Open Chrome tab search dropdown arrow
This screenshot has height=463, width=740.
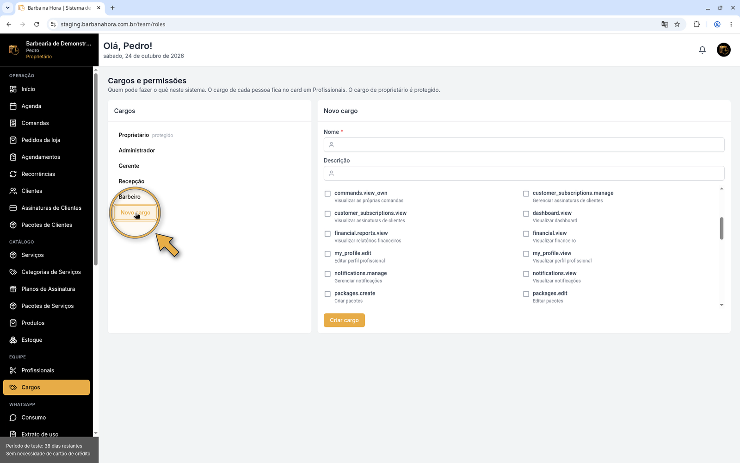7,7
